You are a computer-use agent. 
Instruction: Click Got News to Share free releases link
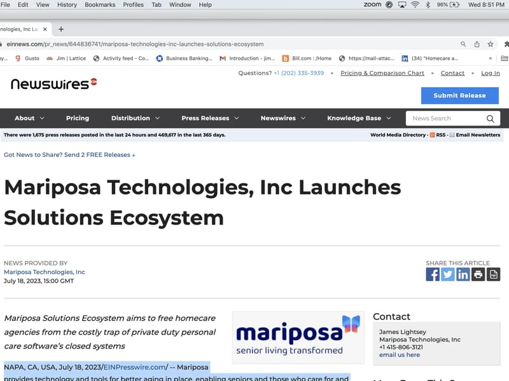click(x=69, y=155)
